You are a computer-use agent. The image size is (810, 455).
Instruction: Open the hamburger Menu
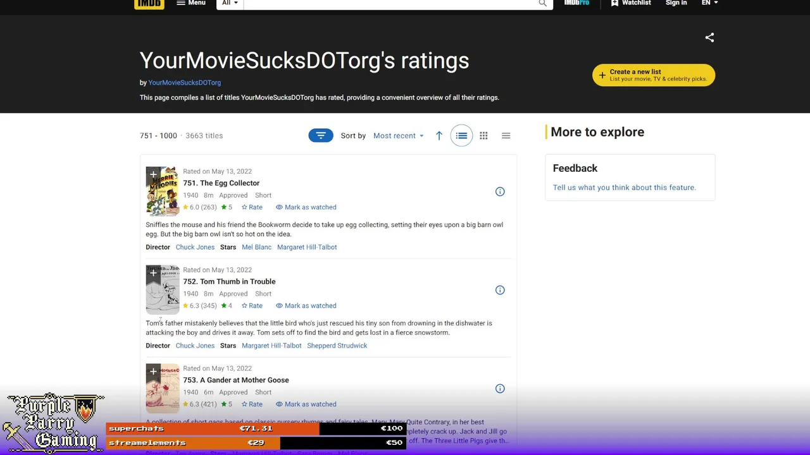point(190,3)
